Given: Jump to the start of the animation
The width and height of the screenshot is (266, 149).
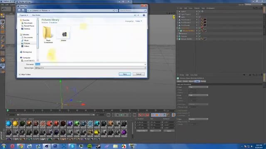Looking at the screenshot, I should click(x=108, y=115).
